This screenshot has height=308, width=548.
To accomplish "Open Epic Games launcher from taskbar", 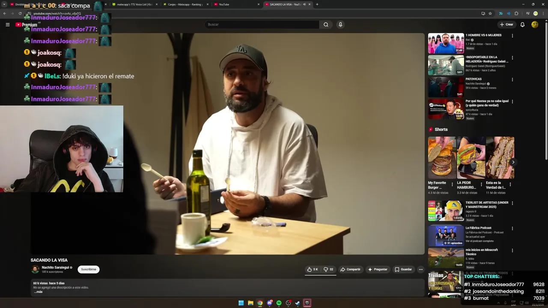I will tap(307, 303).
